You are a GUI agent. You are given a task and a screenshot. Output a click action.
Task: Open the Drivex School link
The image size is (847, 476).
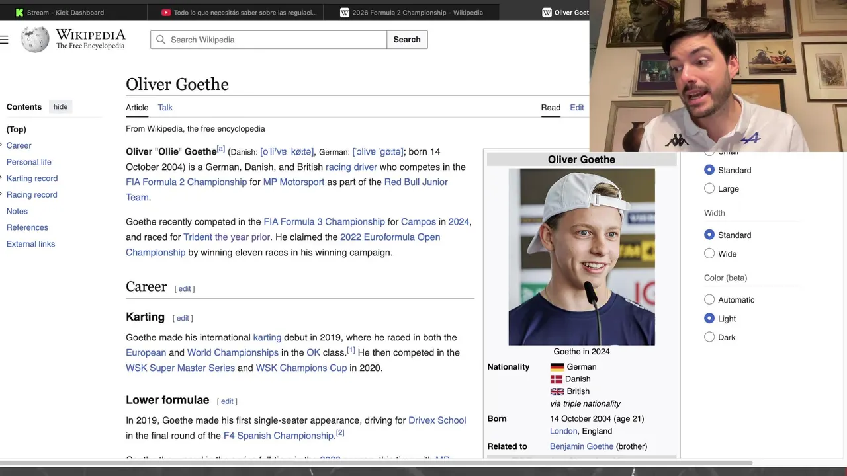point(437,420)
